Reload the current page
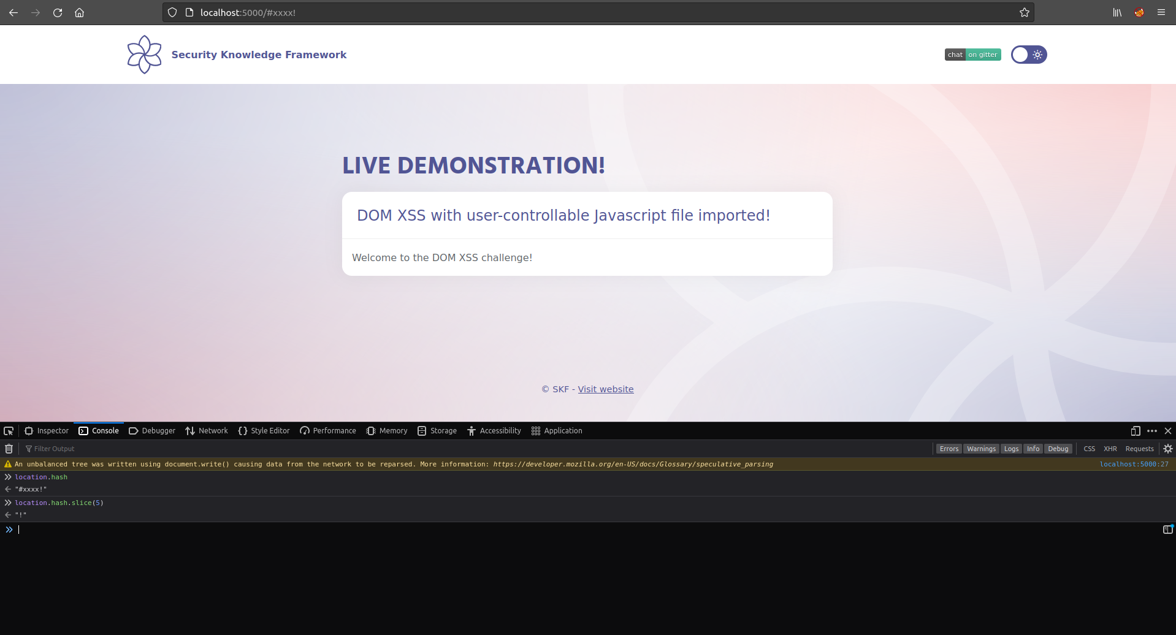 click(x=58, y=12)
